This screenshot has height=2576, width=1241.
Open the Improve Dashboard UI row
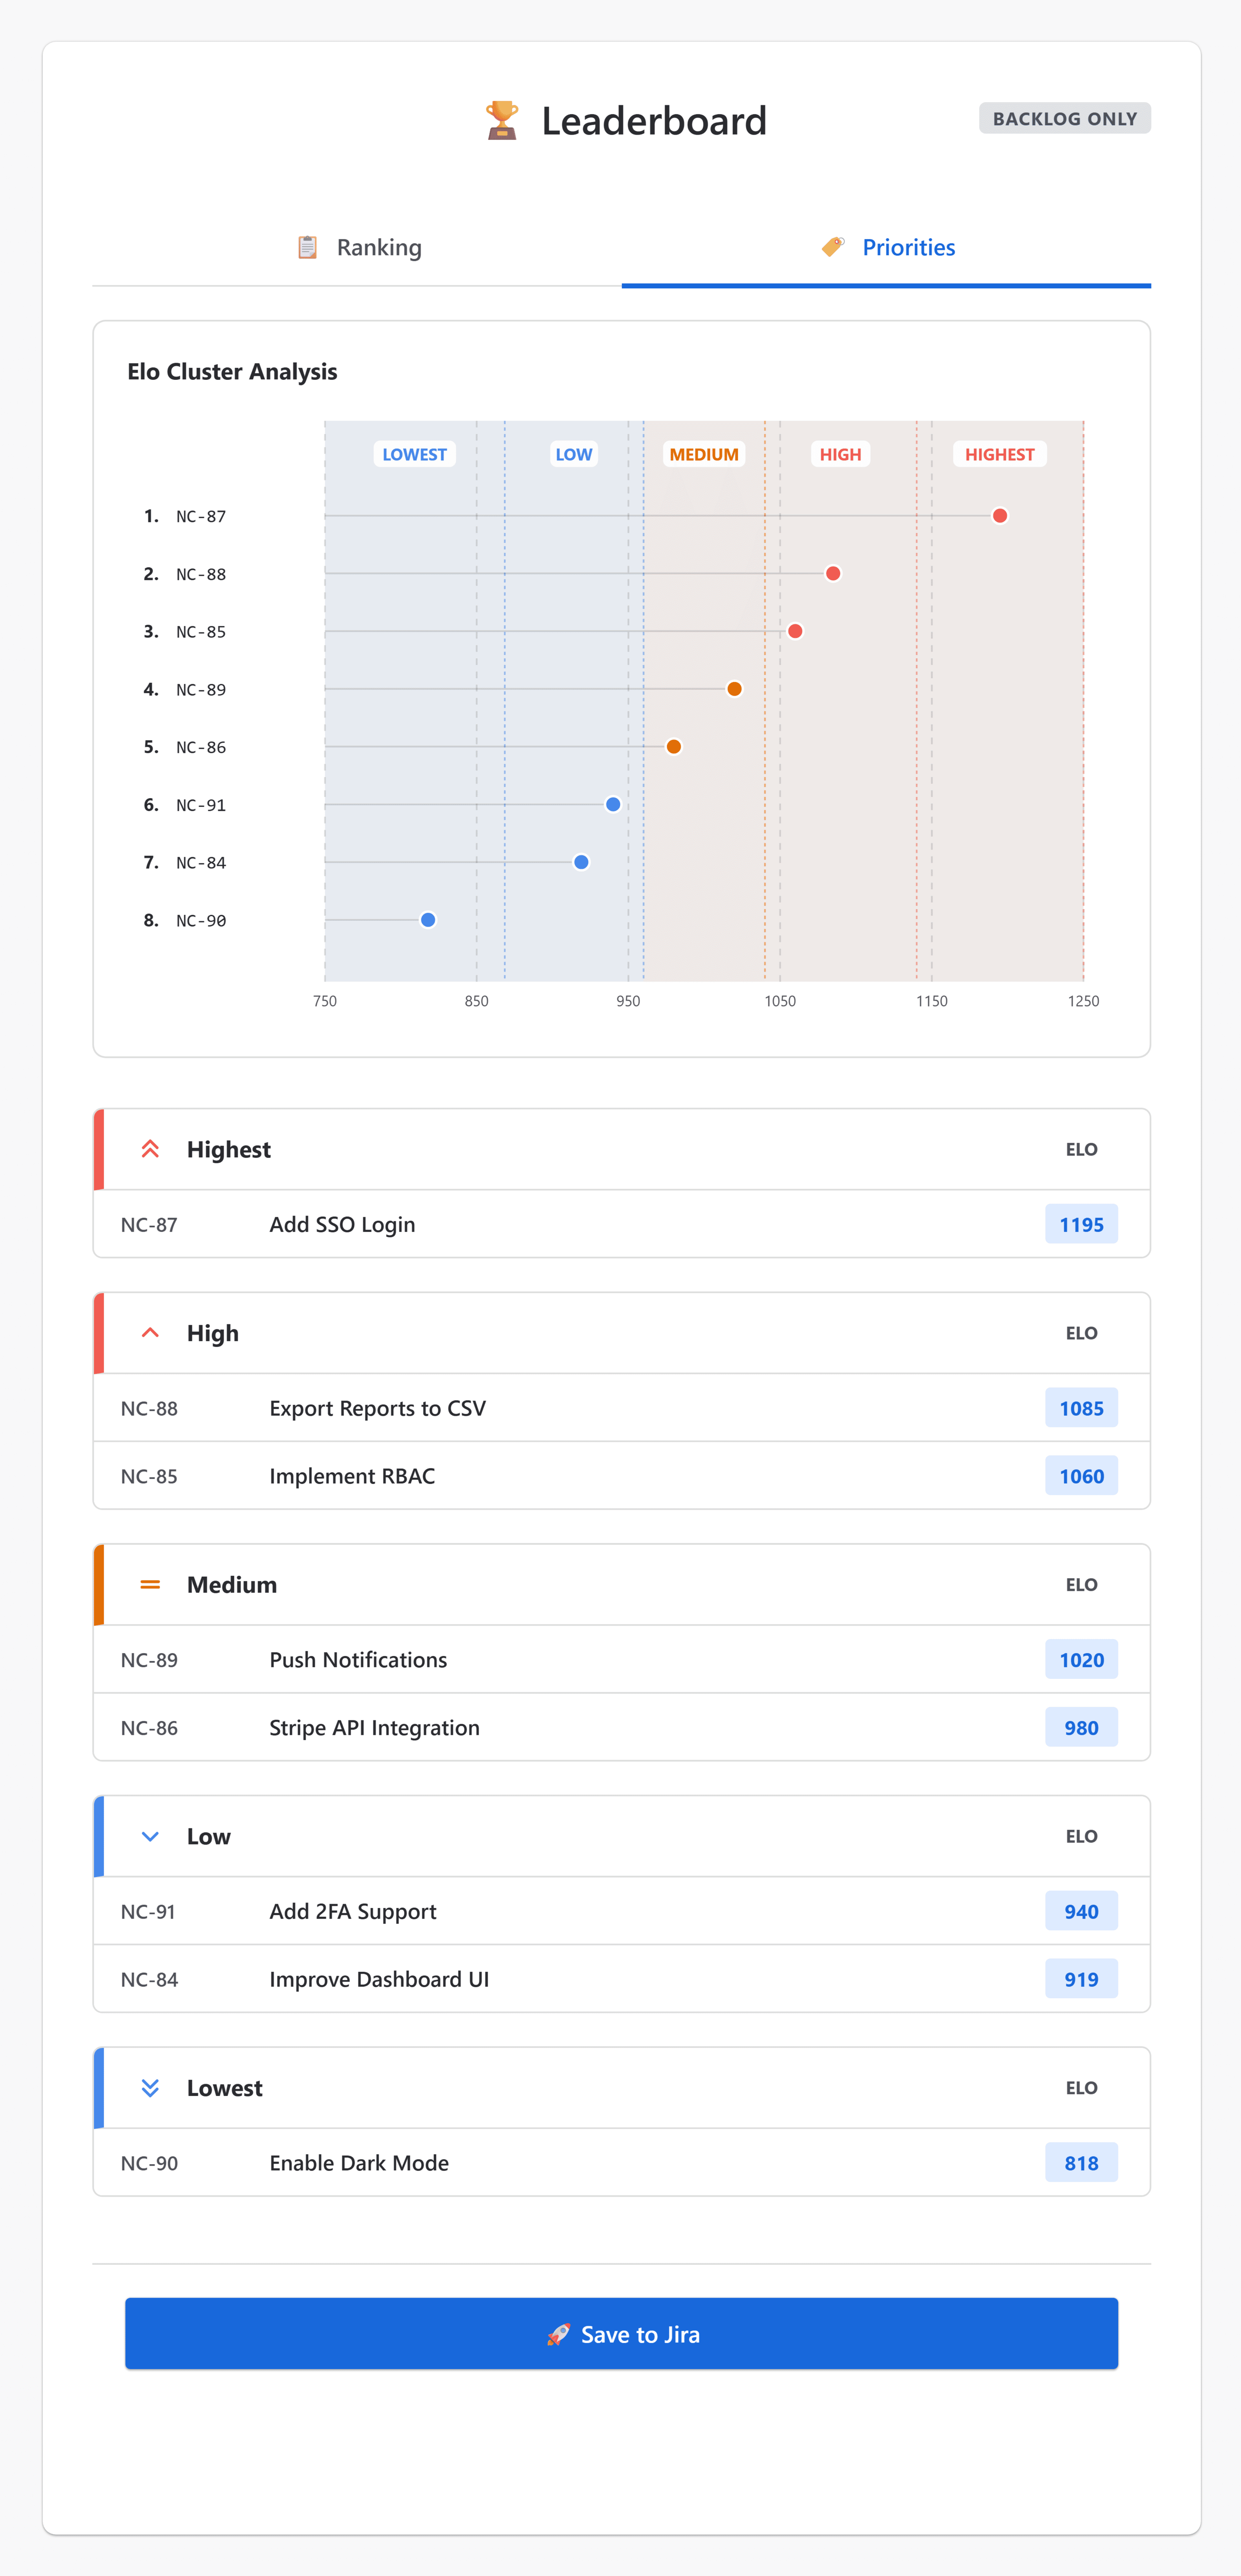(x=621, y=1979)
